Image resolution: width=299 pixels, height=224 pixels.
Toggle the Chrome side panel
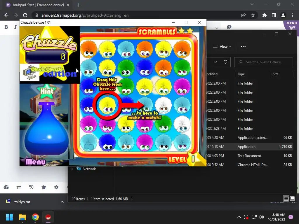click(274, 15)
